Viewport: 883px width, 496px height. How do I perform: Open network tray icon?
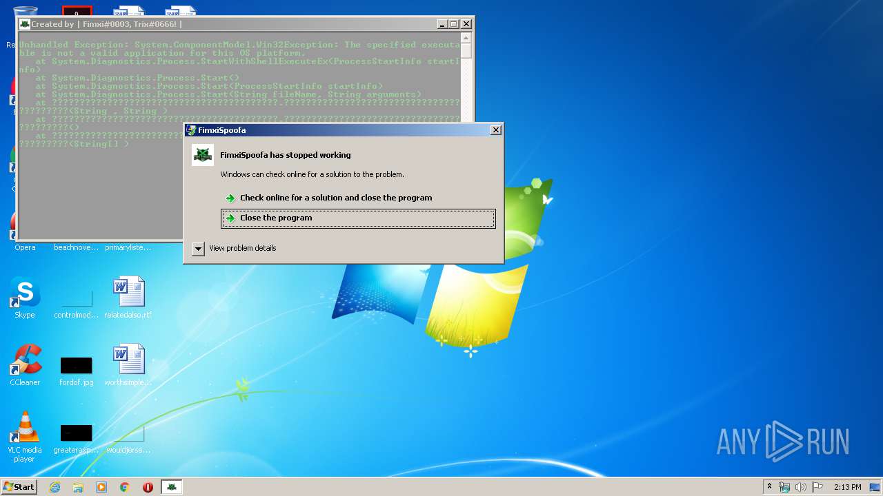pos(784,487)
